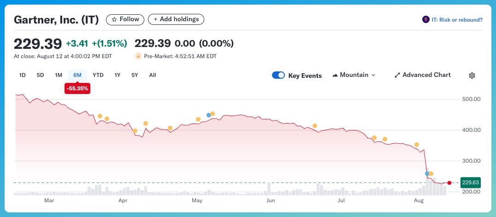Click the Pre-Market time text
The width and height of the screenshot is (496, 217).
[180, 56]
